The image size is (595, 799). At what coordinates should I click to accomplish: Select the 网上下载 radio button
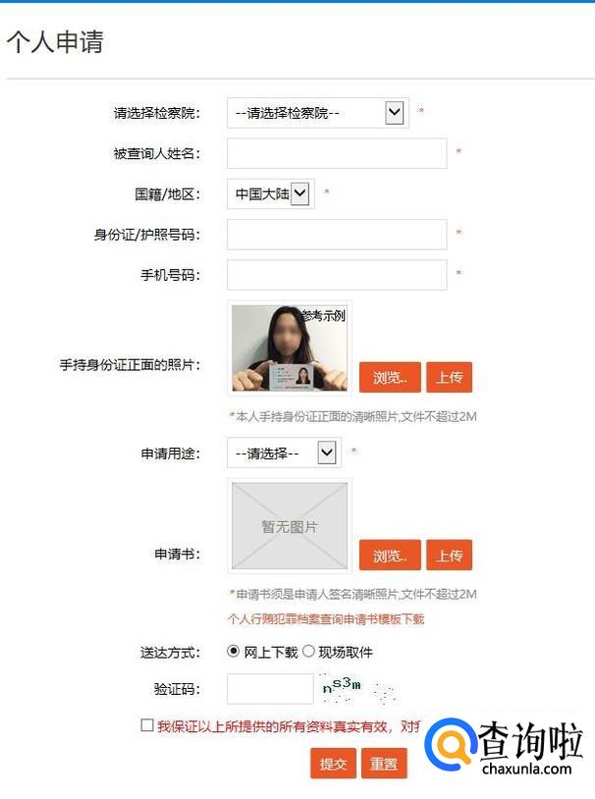[233, 651]
